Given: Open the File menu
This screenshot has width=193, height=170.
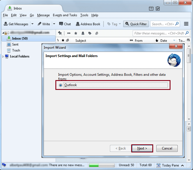Looking at the screenshot, I should [x=5, y=15].
